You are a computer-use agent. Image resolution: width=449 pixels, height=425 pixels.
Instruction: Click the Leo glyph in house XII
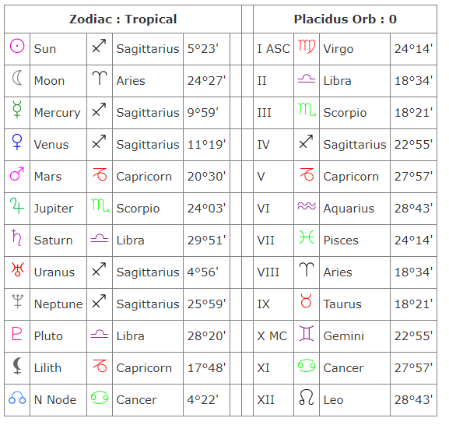coord(307,397)
